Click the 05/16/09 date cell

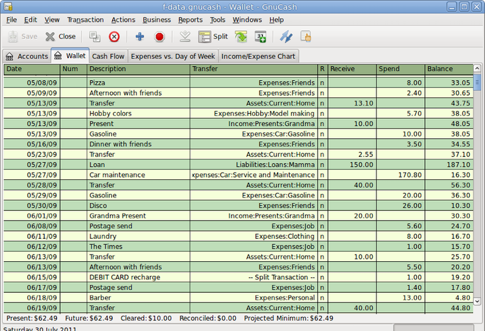click(32, 144)
